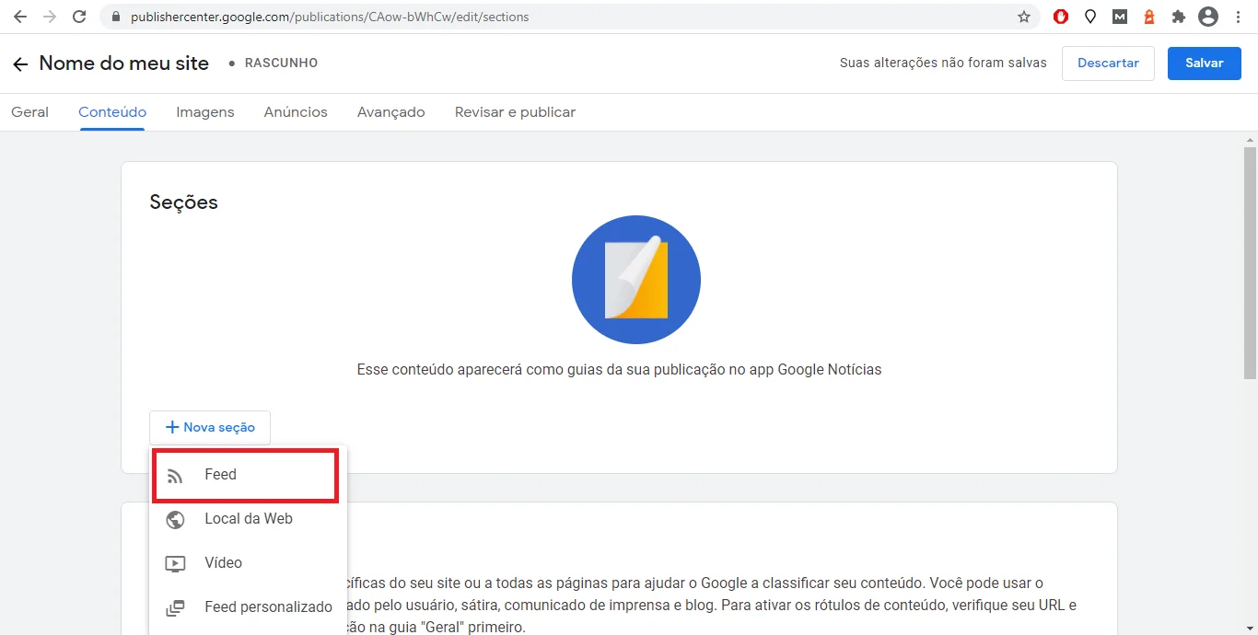Screen dimensions: 1258x635
Task: Open the orange lighthouse extension icon
Action: (x=1149, y=17)
